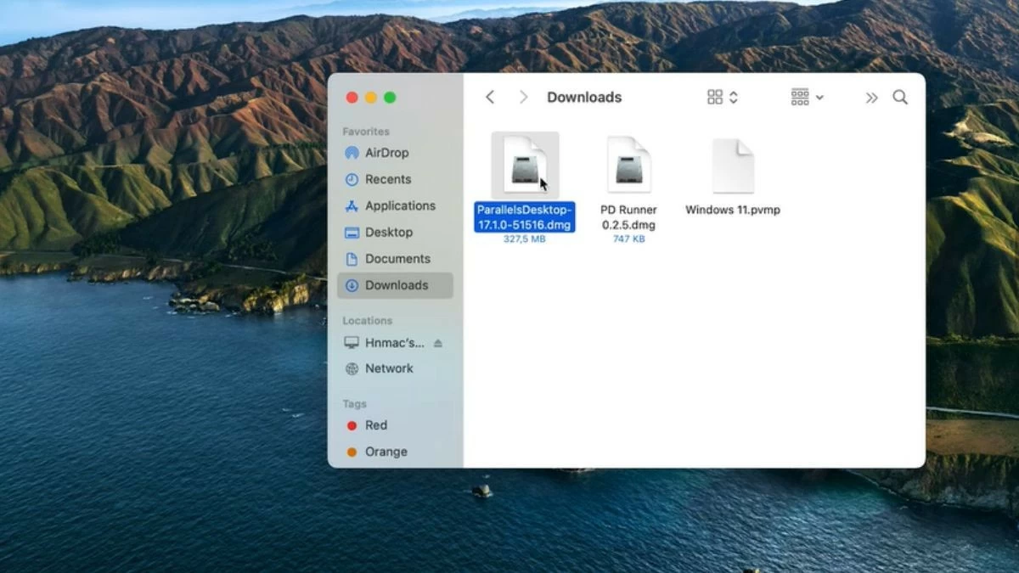The width and height of the screenshot is (1019, 573).
Task: Open AirDrop in the sidebar
Action: [386, 153]
